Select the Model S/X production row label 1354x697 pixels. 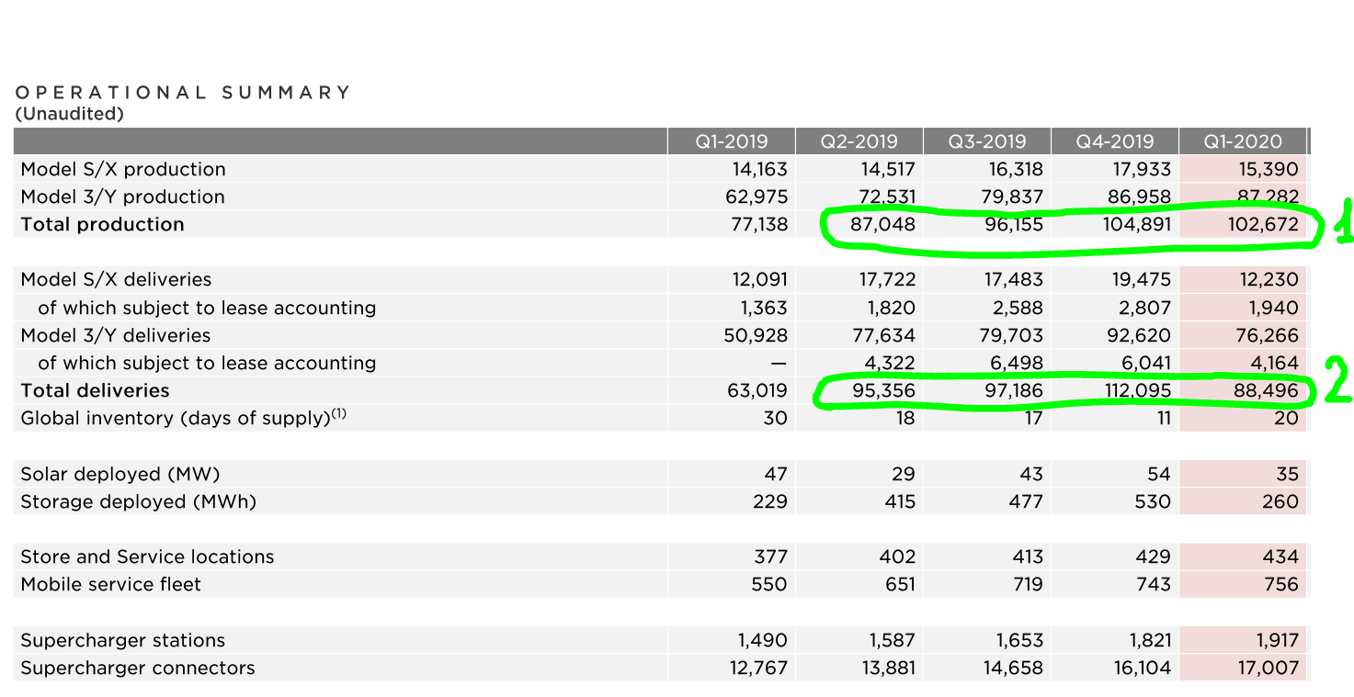pos(123,169)
